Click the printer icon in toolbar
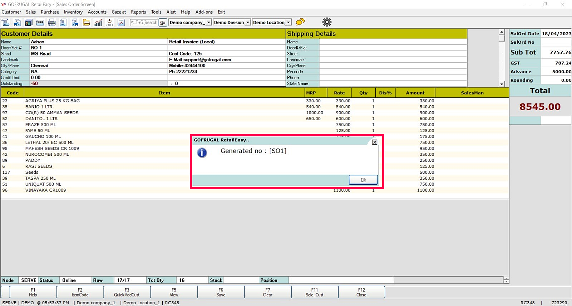This screenshot has height=306, width=572. (x=52, y=23)
